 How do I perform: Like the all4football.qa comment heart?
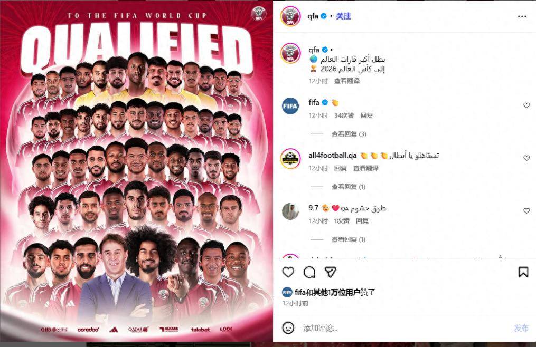click(x=526, y=158)
